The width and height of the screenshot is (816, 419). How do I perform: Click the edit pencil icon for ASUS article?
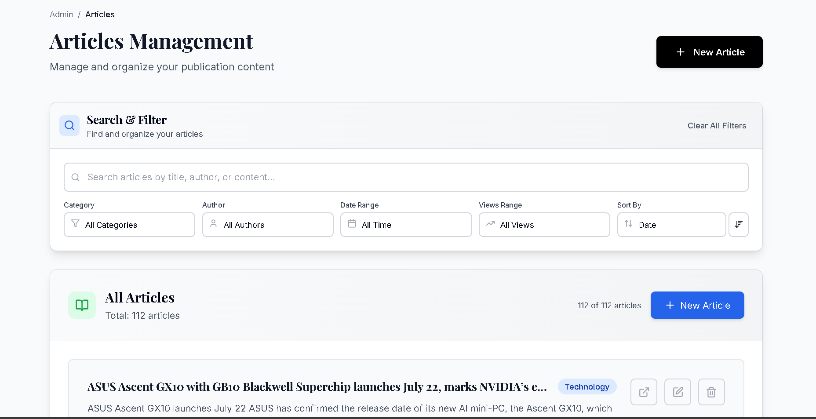(x=678, y=392)
